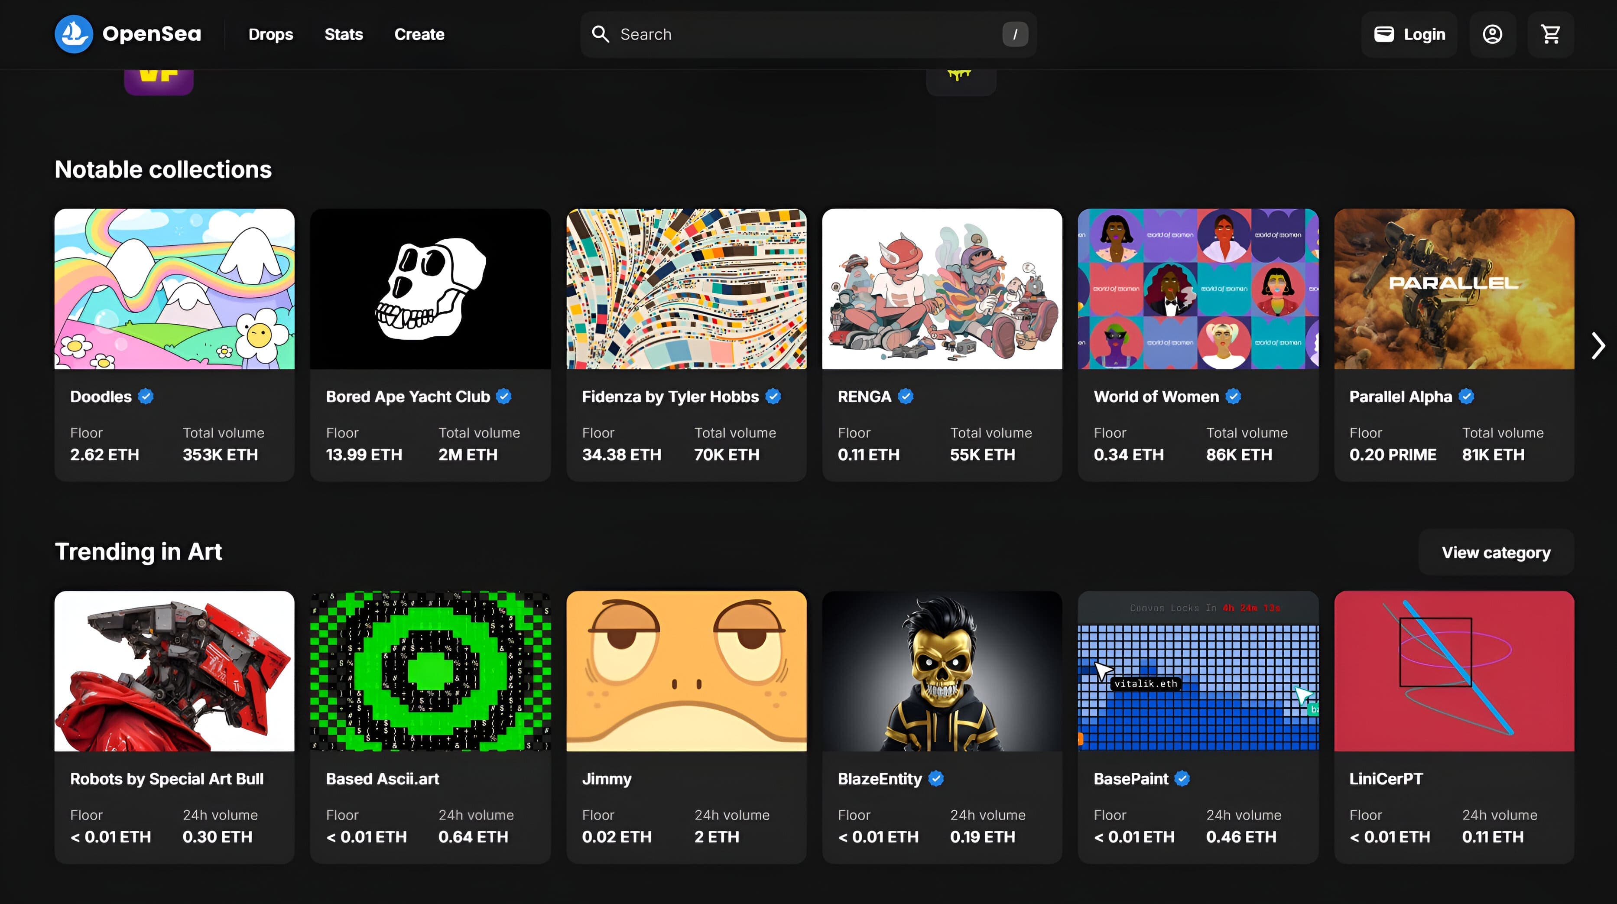Click the BasePaint verified badge

pos(1182,778)
